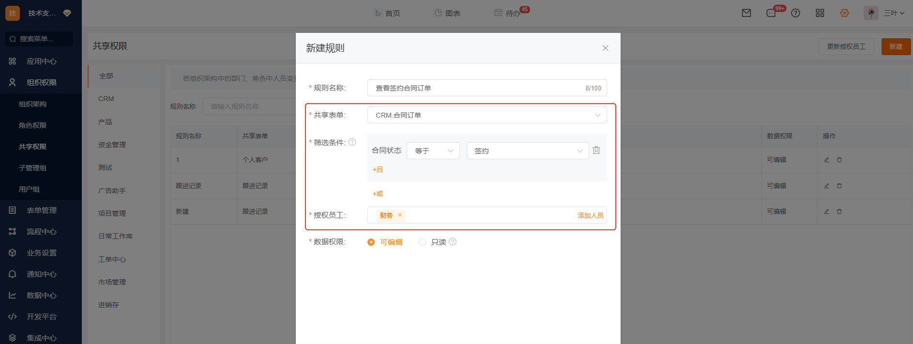Select the 只读 radio button
Viewport: 913px width, 344px height.
coord(422,242)
